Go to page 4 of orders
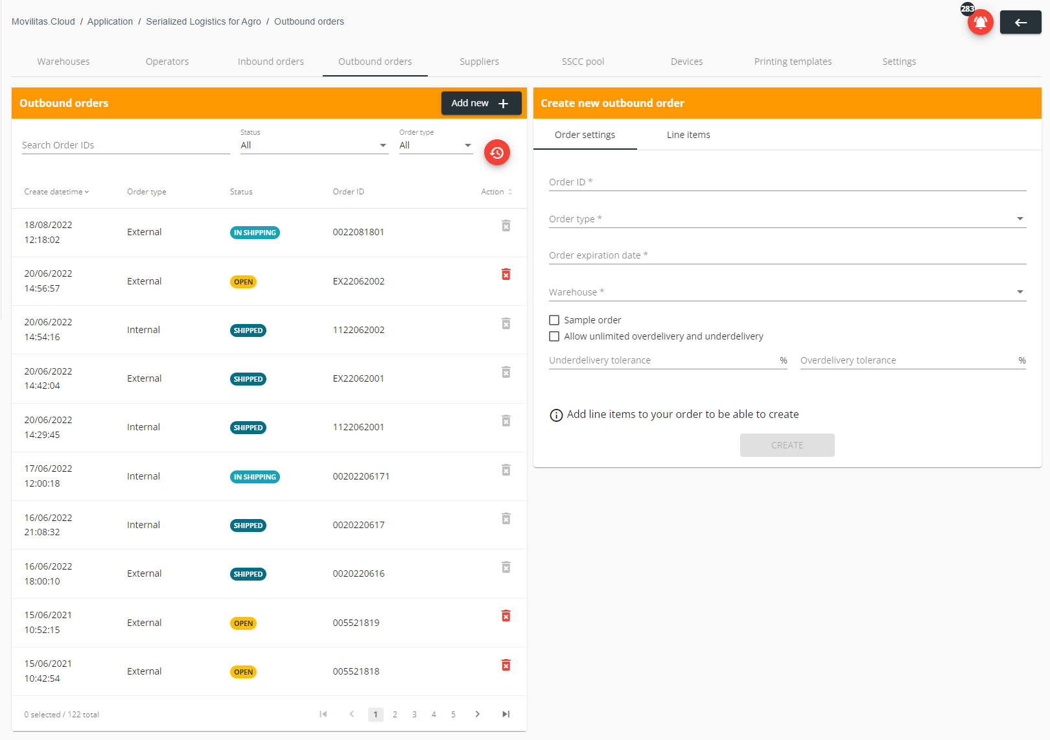The image size is (1050, 740). coord(434,714)
